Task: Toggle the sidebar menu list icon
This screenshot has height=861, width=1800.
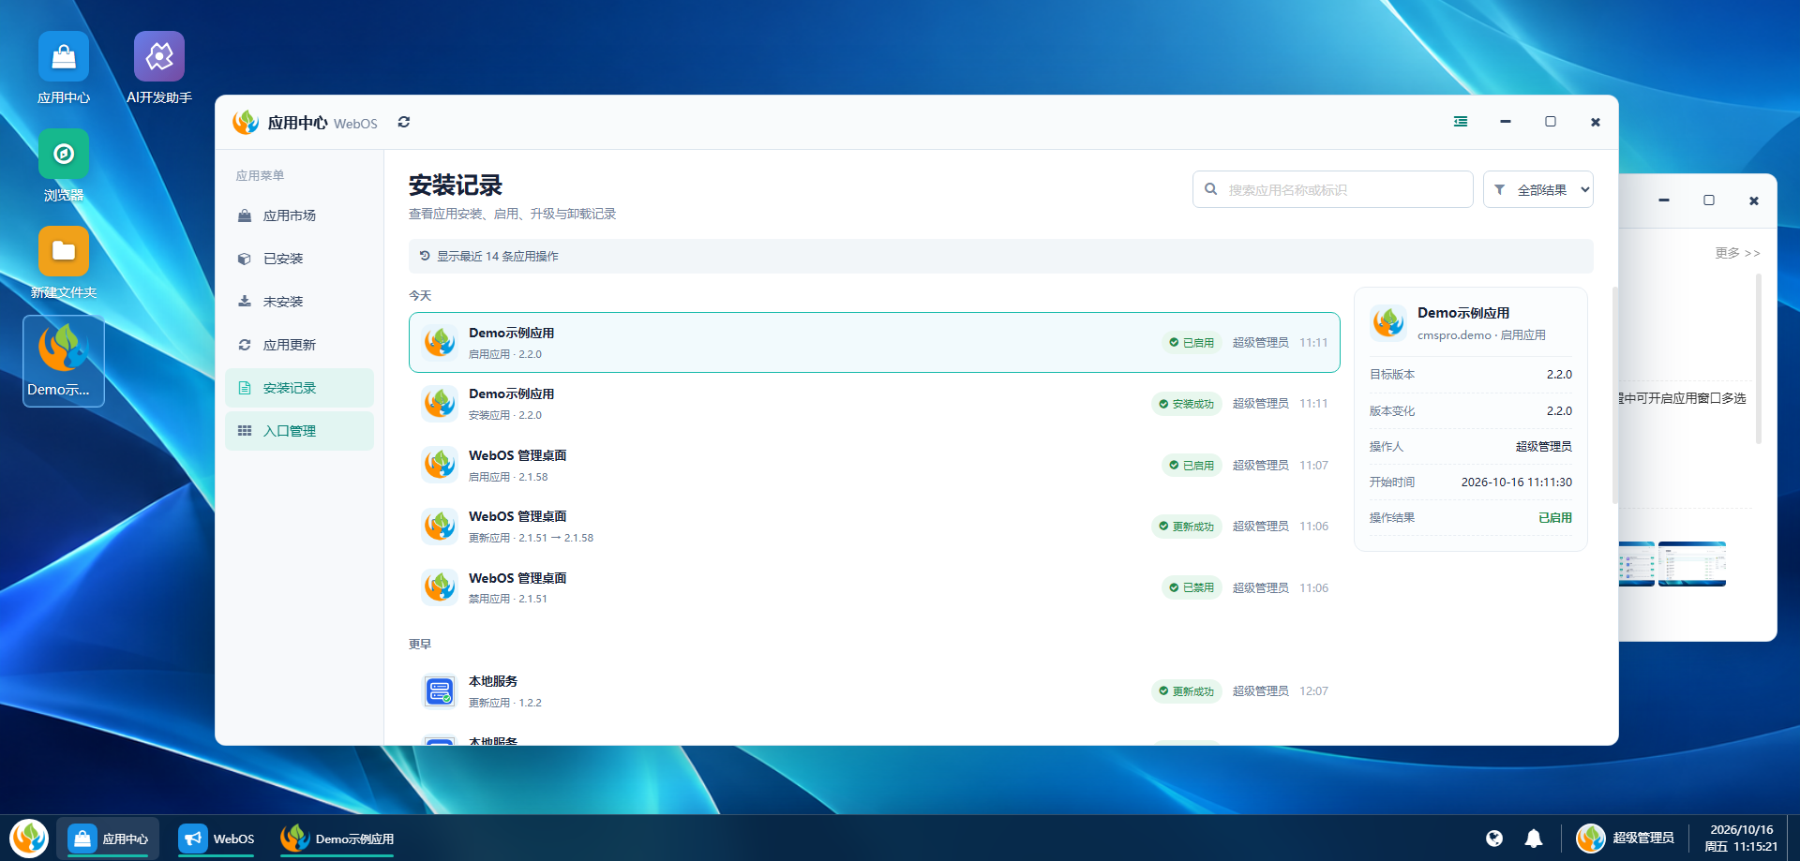Action: (x=1461, y=122)
